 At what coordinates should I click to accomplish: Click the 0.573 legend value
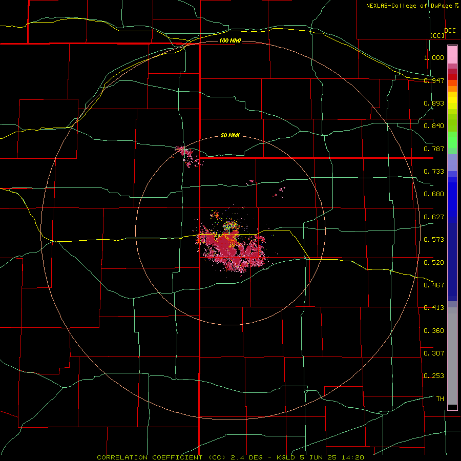click(434, 240)
